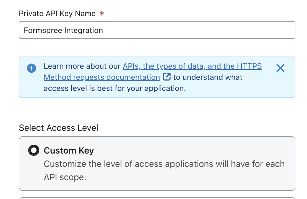This screenshot has height=199, width=307.
Task: Click the "Formspree Integration" text in the field
Action: [63, 30]
